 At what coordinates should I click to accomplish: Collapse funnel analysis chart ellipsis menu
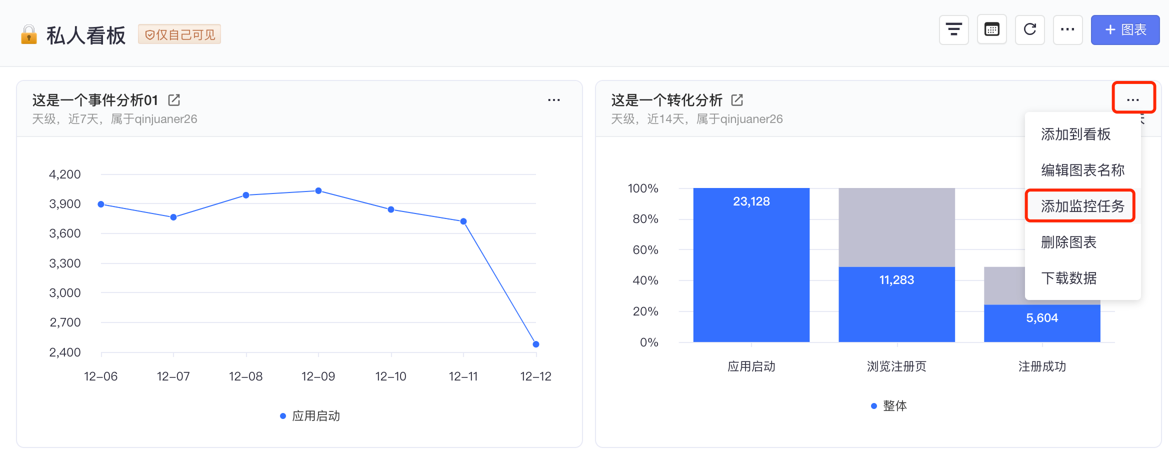(x=1133, y=100)
